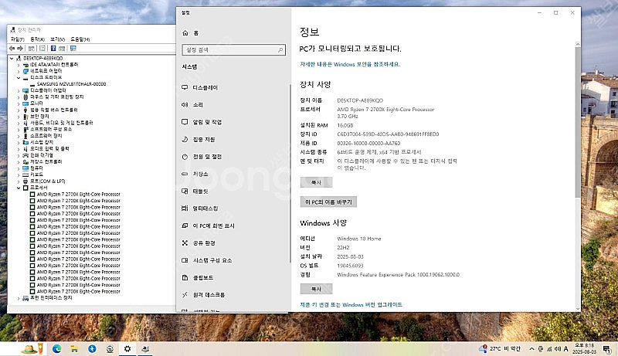Expand 네트워크 어댑터 node
The image size is (618, 356).
pyautogui.click(x=18, y=71)
